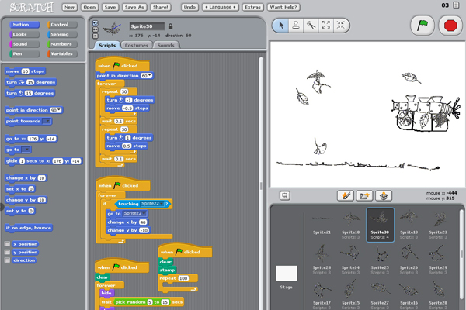This screenshot has height=310, width=466.
Task: Open the Language menu
Action: tap(221, 7)
